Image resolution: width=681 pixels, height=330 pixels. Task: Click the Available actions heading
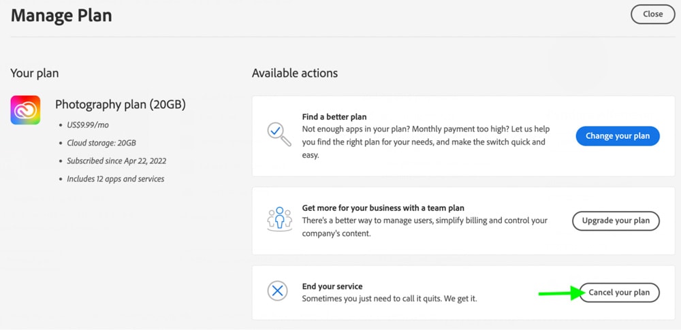[x=295, y=73]
